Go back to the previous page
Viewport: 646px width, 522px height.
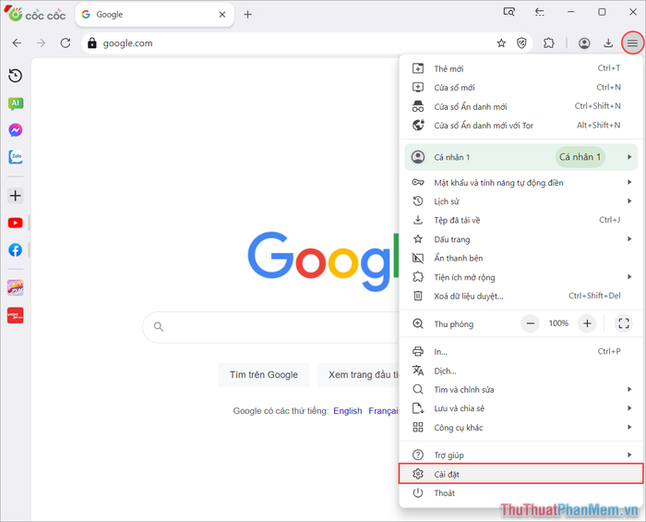(17, 42)
